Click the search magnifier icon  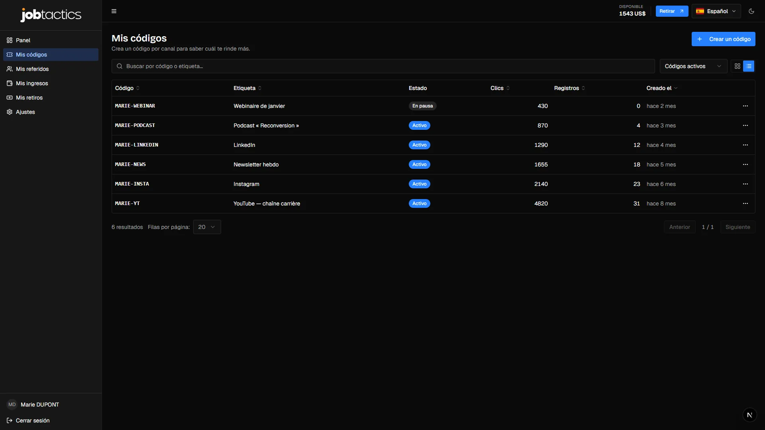pyautogui.click(x=120, y=66)
